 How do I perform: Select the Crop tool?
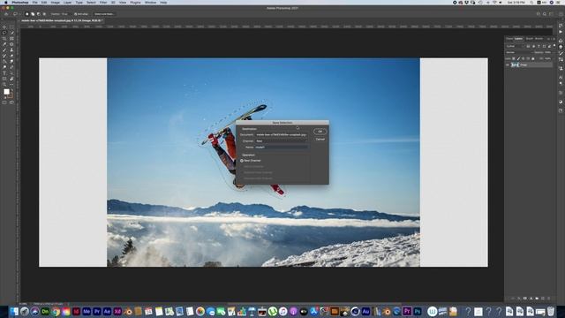pos(4,39)
